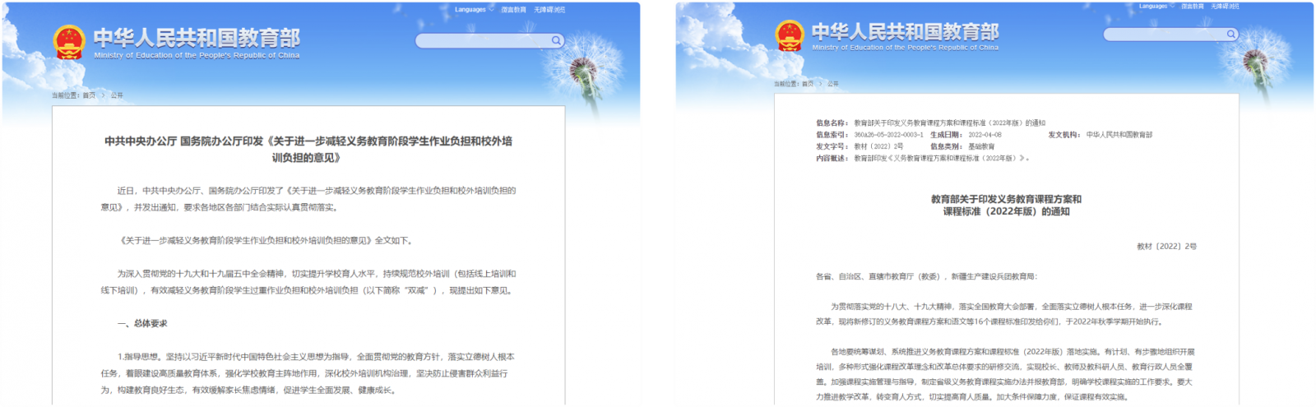Click the search input field on left page
This screenshot has width=1316, height=407.
tap(483, 40)
